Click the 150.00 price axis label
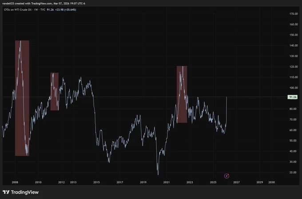The width and height of the screenshot is (302, 199). click(294, 35)
